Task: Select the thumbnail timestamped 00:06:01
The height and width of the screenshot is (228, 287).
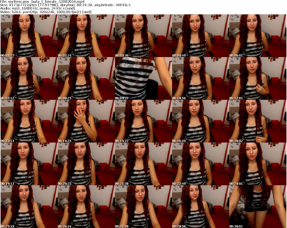Action: (x=258, y=36)
